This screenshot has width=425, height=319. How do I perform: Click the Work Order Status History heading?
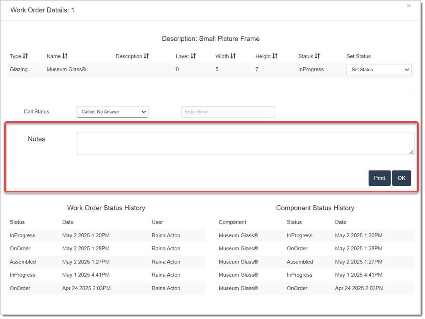point(106,208)
